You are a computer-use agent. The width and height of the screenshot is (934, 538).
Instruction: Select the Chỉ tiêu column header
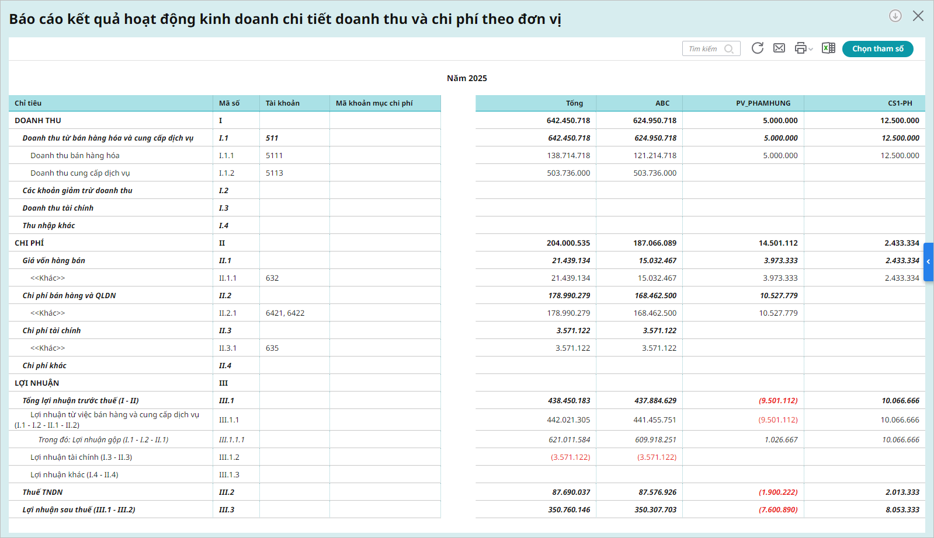(28, 103)
